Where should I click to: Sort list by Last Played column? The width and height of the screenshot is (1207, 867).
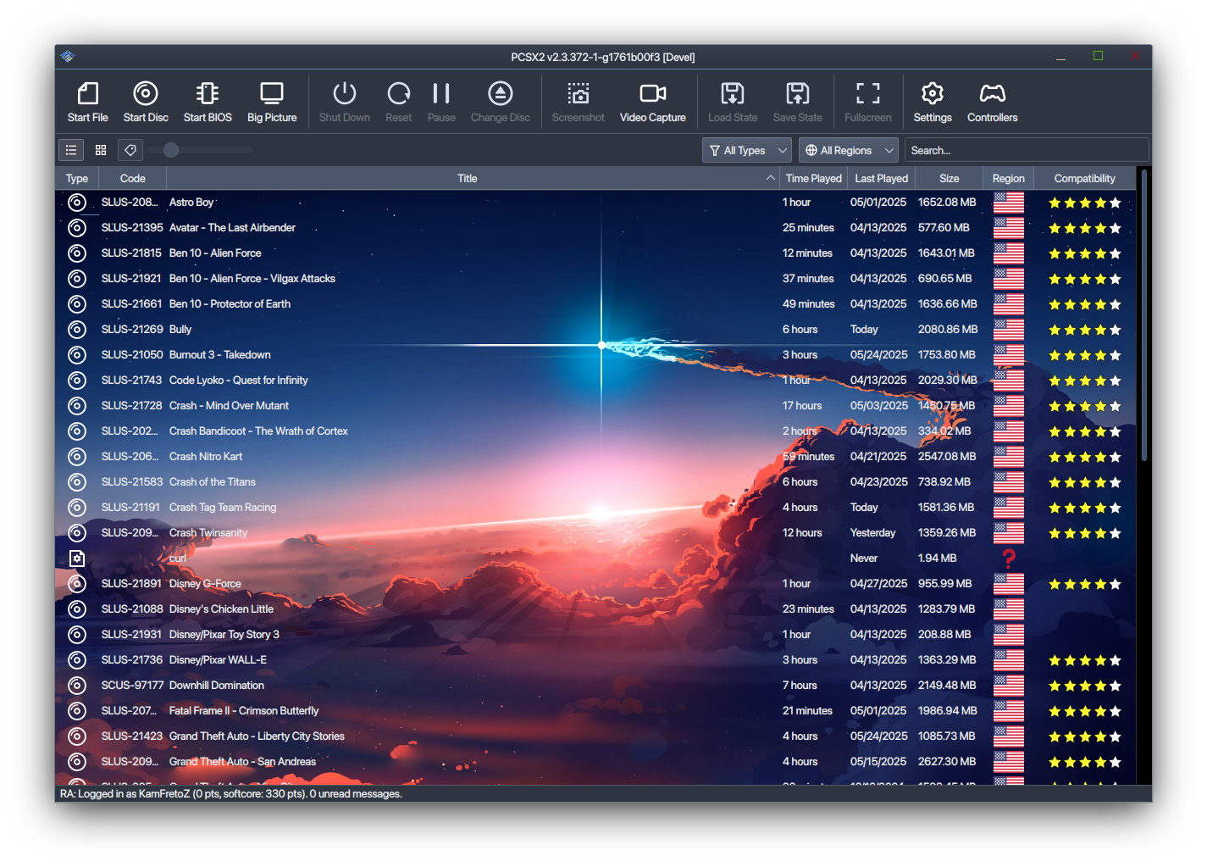pyautogui.click(x=881, y=179)
